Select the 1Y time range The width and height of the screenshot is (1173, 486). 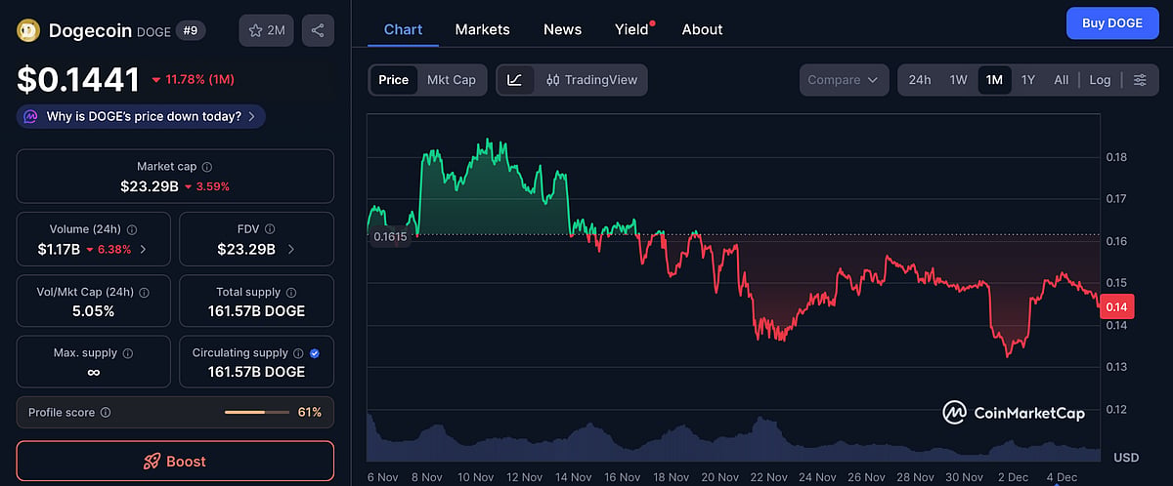pyautogui.click(x=1028, y=80)
